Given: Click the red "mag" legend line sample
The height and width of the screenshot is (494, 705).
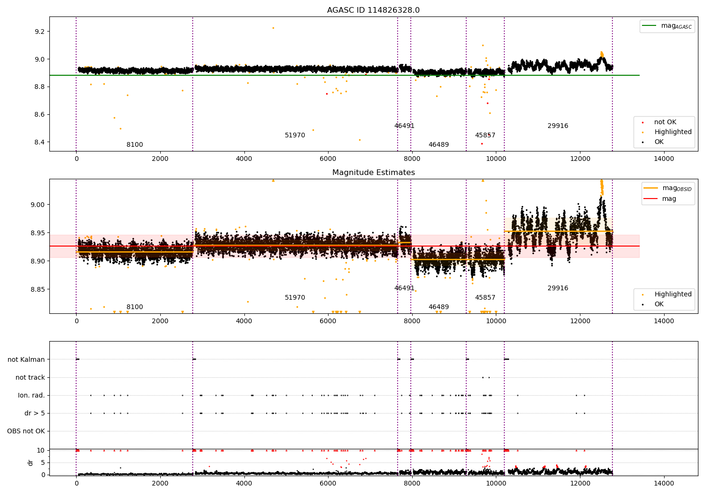Looking at the screenshot, I should [651, 199].
